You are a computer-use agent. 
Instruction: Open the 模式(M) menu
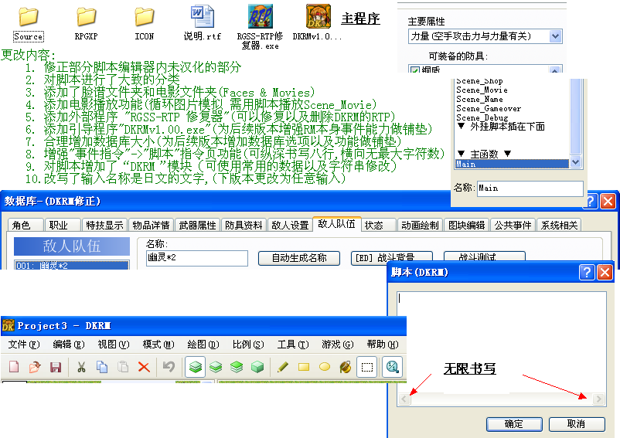[x=158, y=345]
